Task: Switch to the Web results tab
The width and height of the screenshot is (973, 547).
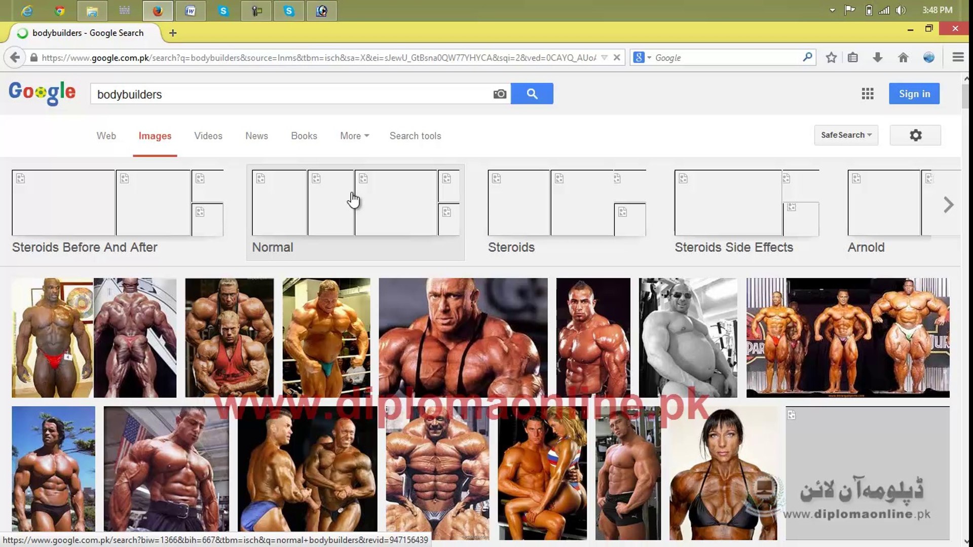Action: pos(106,136)
